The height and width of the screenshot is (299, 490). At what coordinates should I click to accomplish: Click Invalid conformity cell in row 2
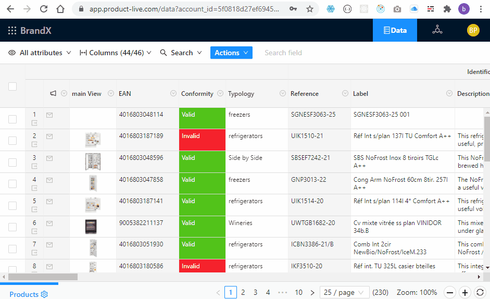(202, 140)
